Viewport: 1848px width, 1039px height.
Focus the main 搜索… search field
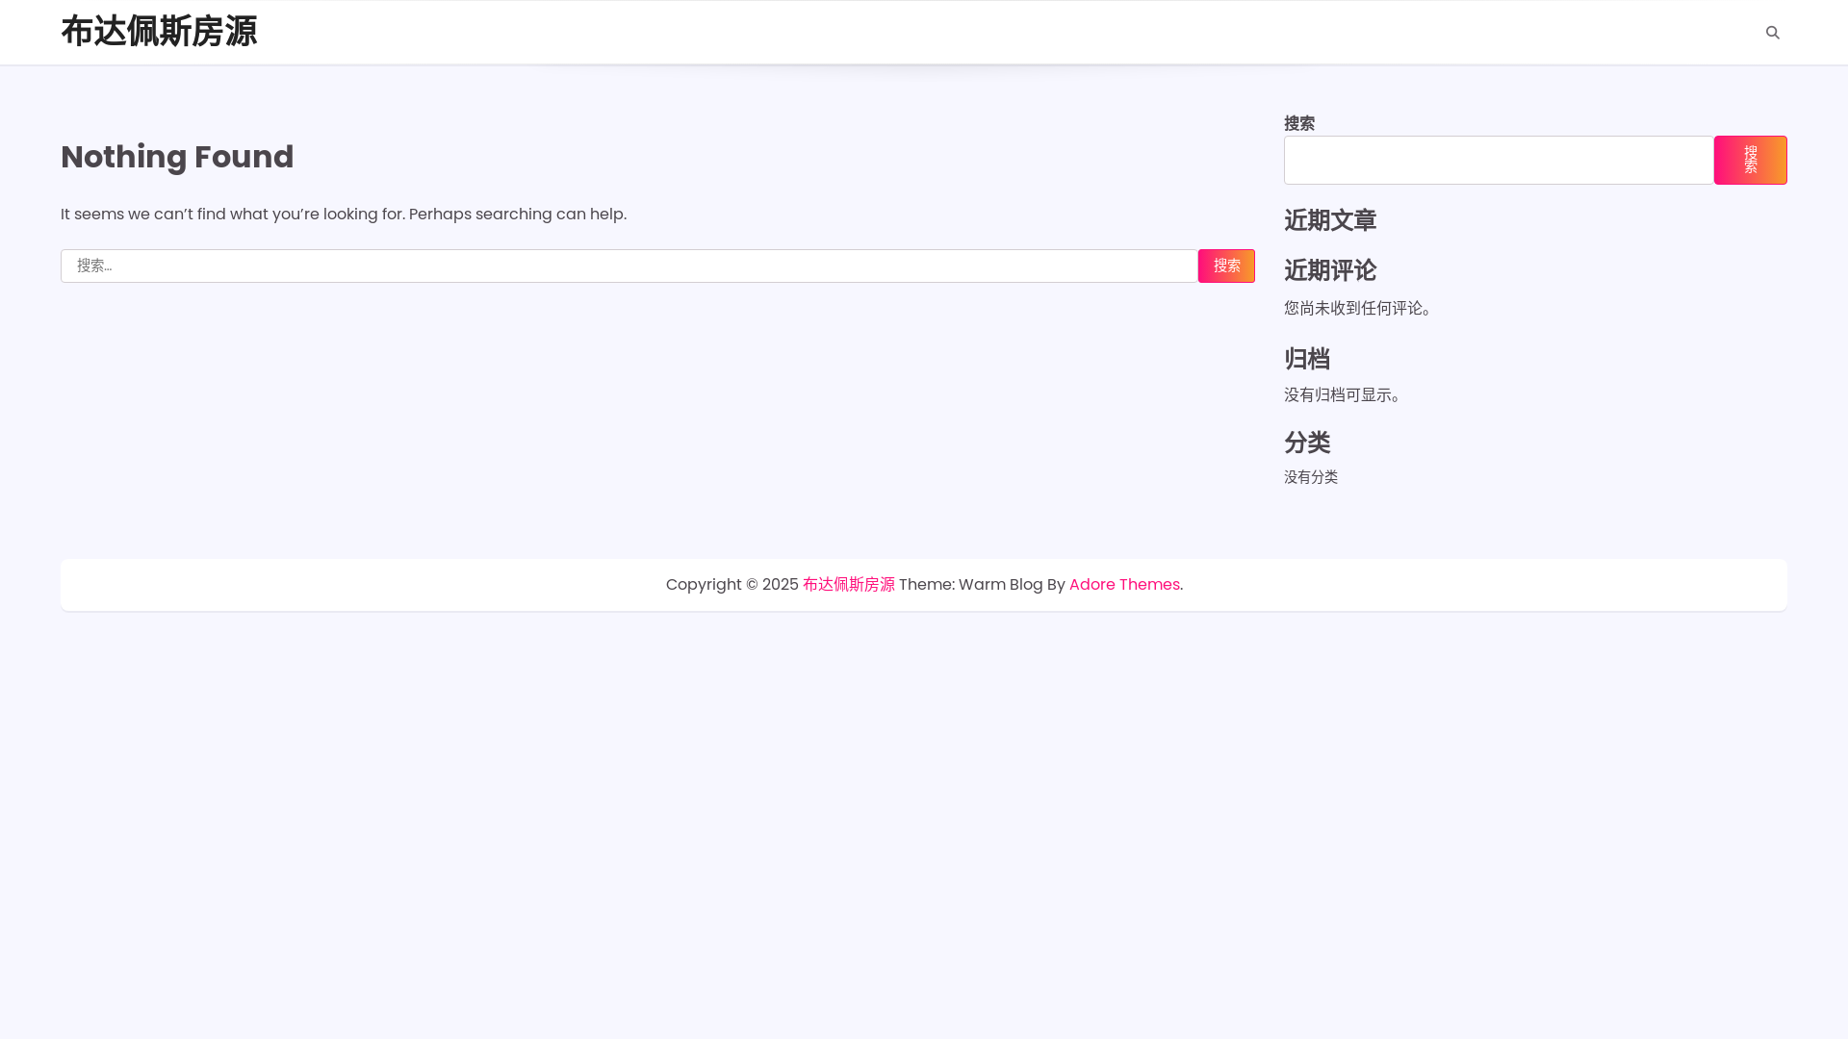tap(629, 266)
